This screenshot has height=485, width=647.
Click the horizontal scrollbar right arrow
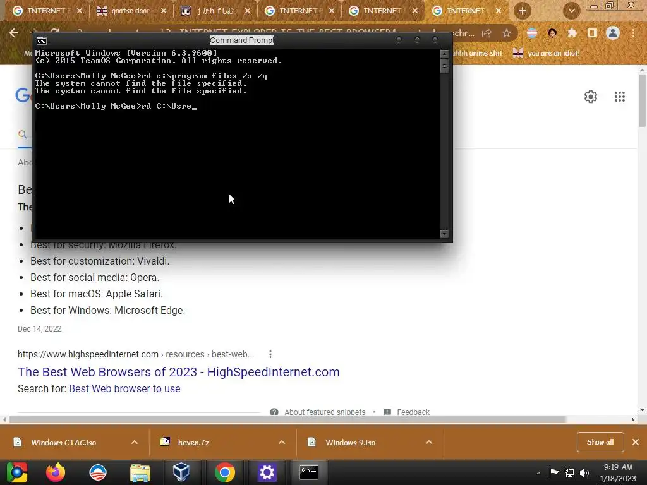click(633, 419)
